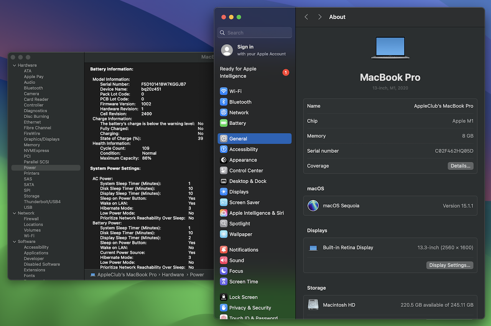Open the Sound speaker icon
The height and width of the screenshot is (326, 491).
[224, 260]
